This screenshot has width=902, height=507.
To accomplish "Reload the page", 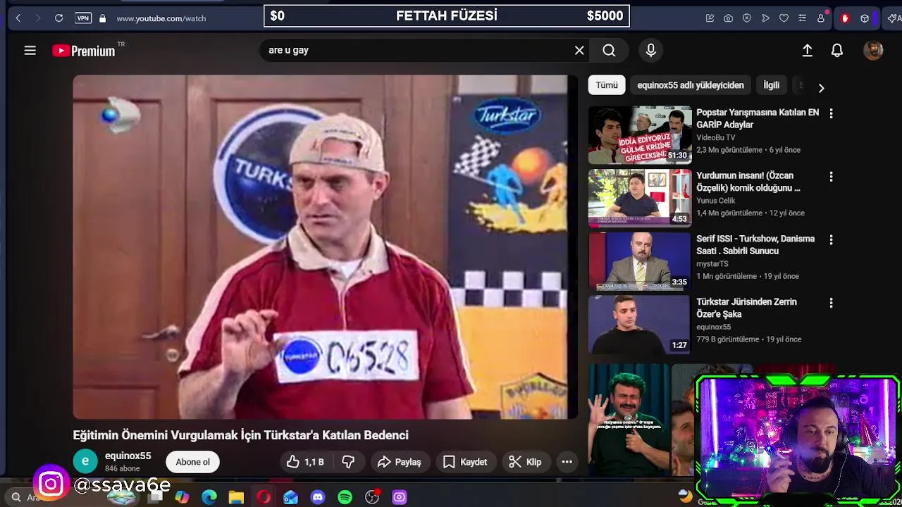I will pyautogui.click(x=59, y=18).
